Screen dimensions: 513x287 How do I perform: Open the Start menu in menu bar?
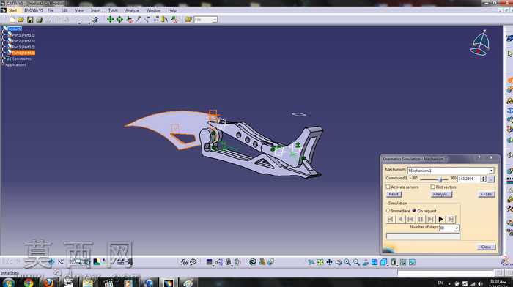coord(12,10)
